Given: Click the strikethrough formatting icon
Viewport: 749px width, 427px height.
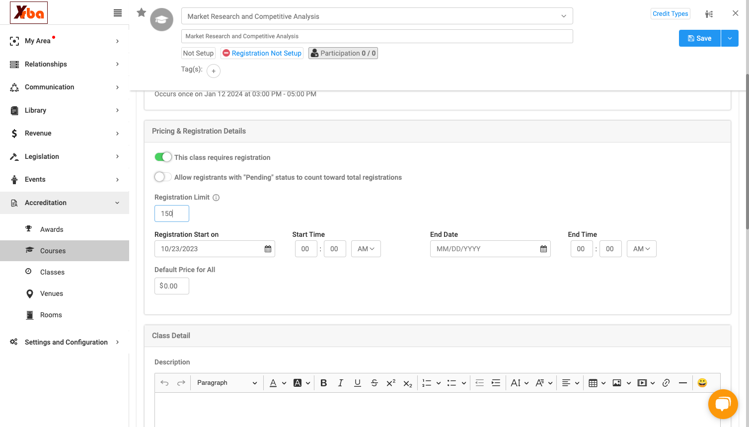Looking at the screenshot, I should [x=374, y=383].
